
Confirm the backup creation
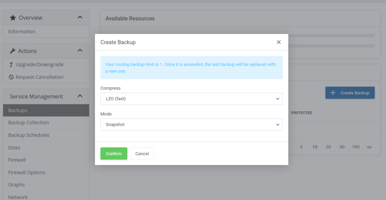coord(114,153)
